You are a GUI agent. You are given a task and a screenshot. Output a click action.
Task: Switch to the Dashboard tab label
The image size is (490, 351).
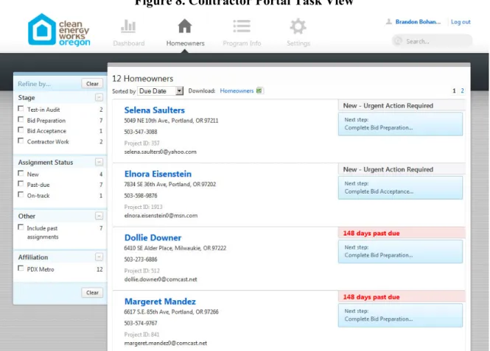(x=129, y=43)
